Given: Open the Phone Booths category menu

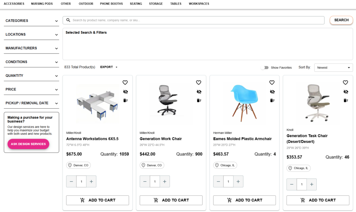Looking at the screenshot, I should click(111, 4).
